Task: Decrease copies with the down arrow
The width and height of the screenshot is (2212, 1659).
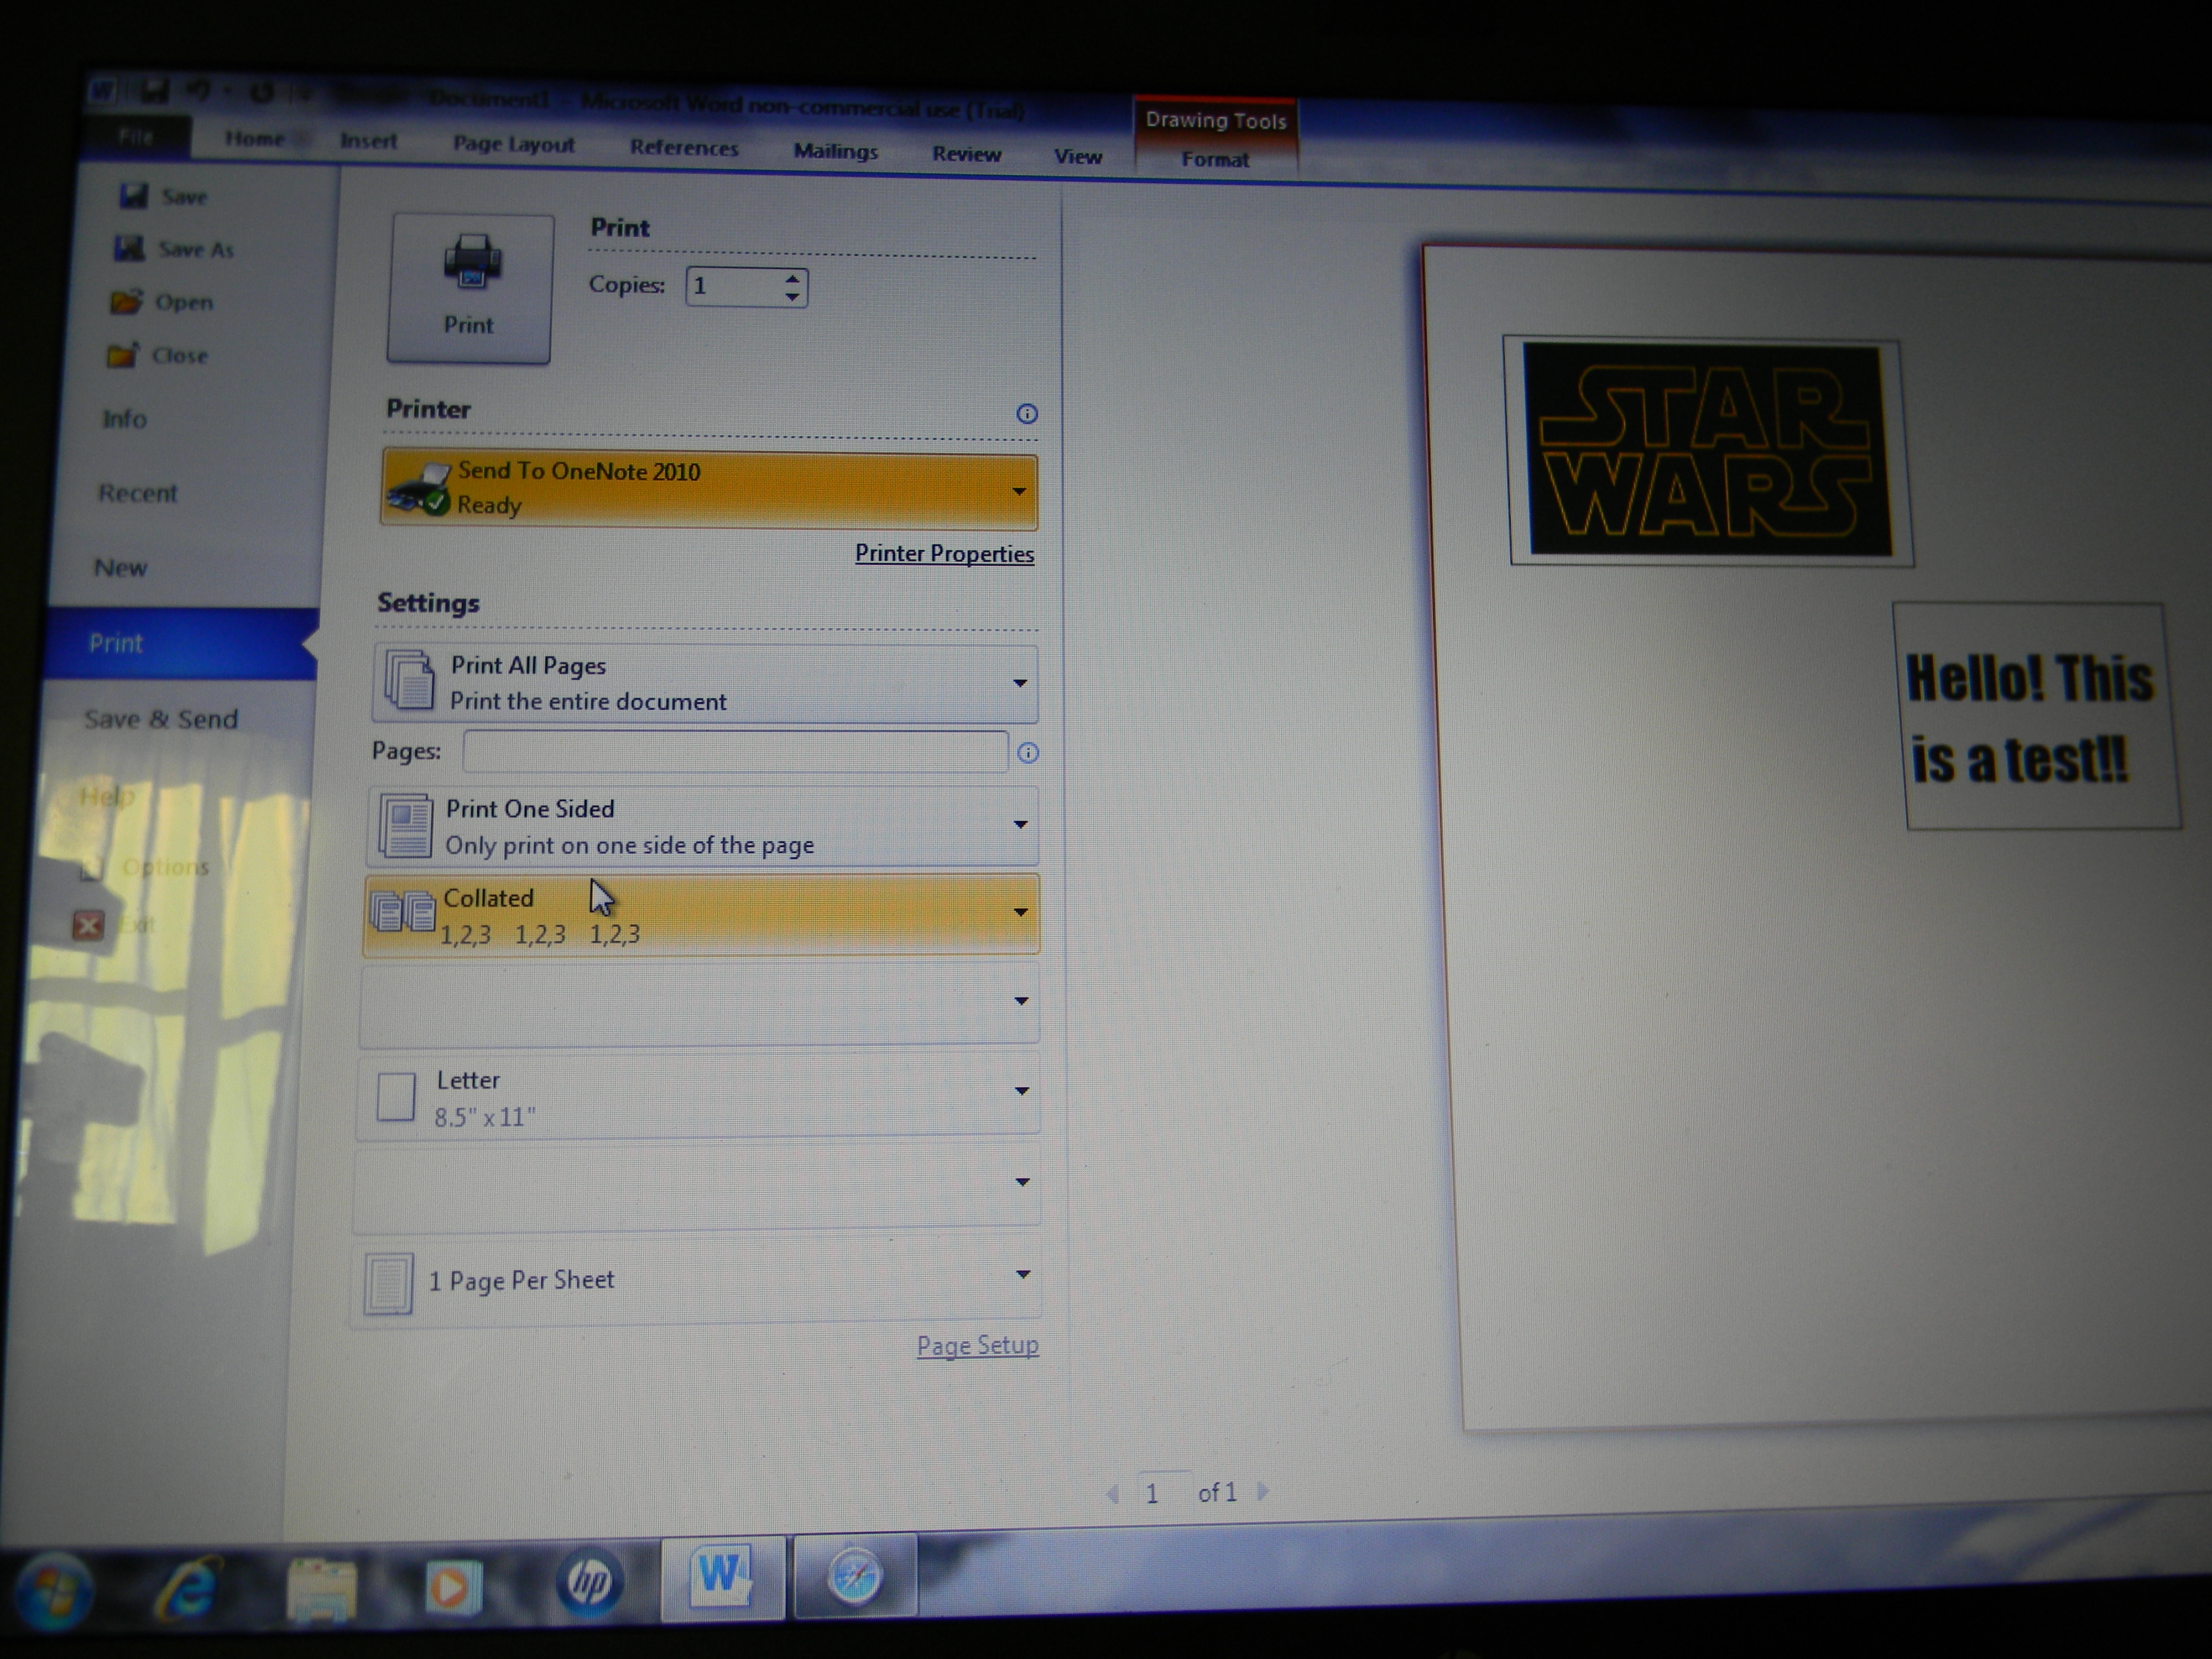Action: click(792, 297)
